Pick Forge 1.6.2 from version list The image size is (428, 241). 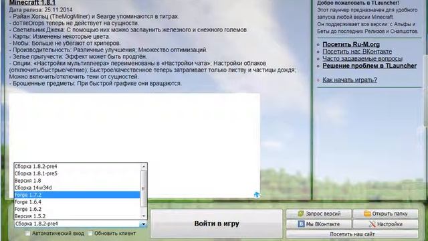tap(77, 209)
